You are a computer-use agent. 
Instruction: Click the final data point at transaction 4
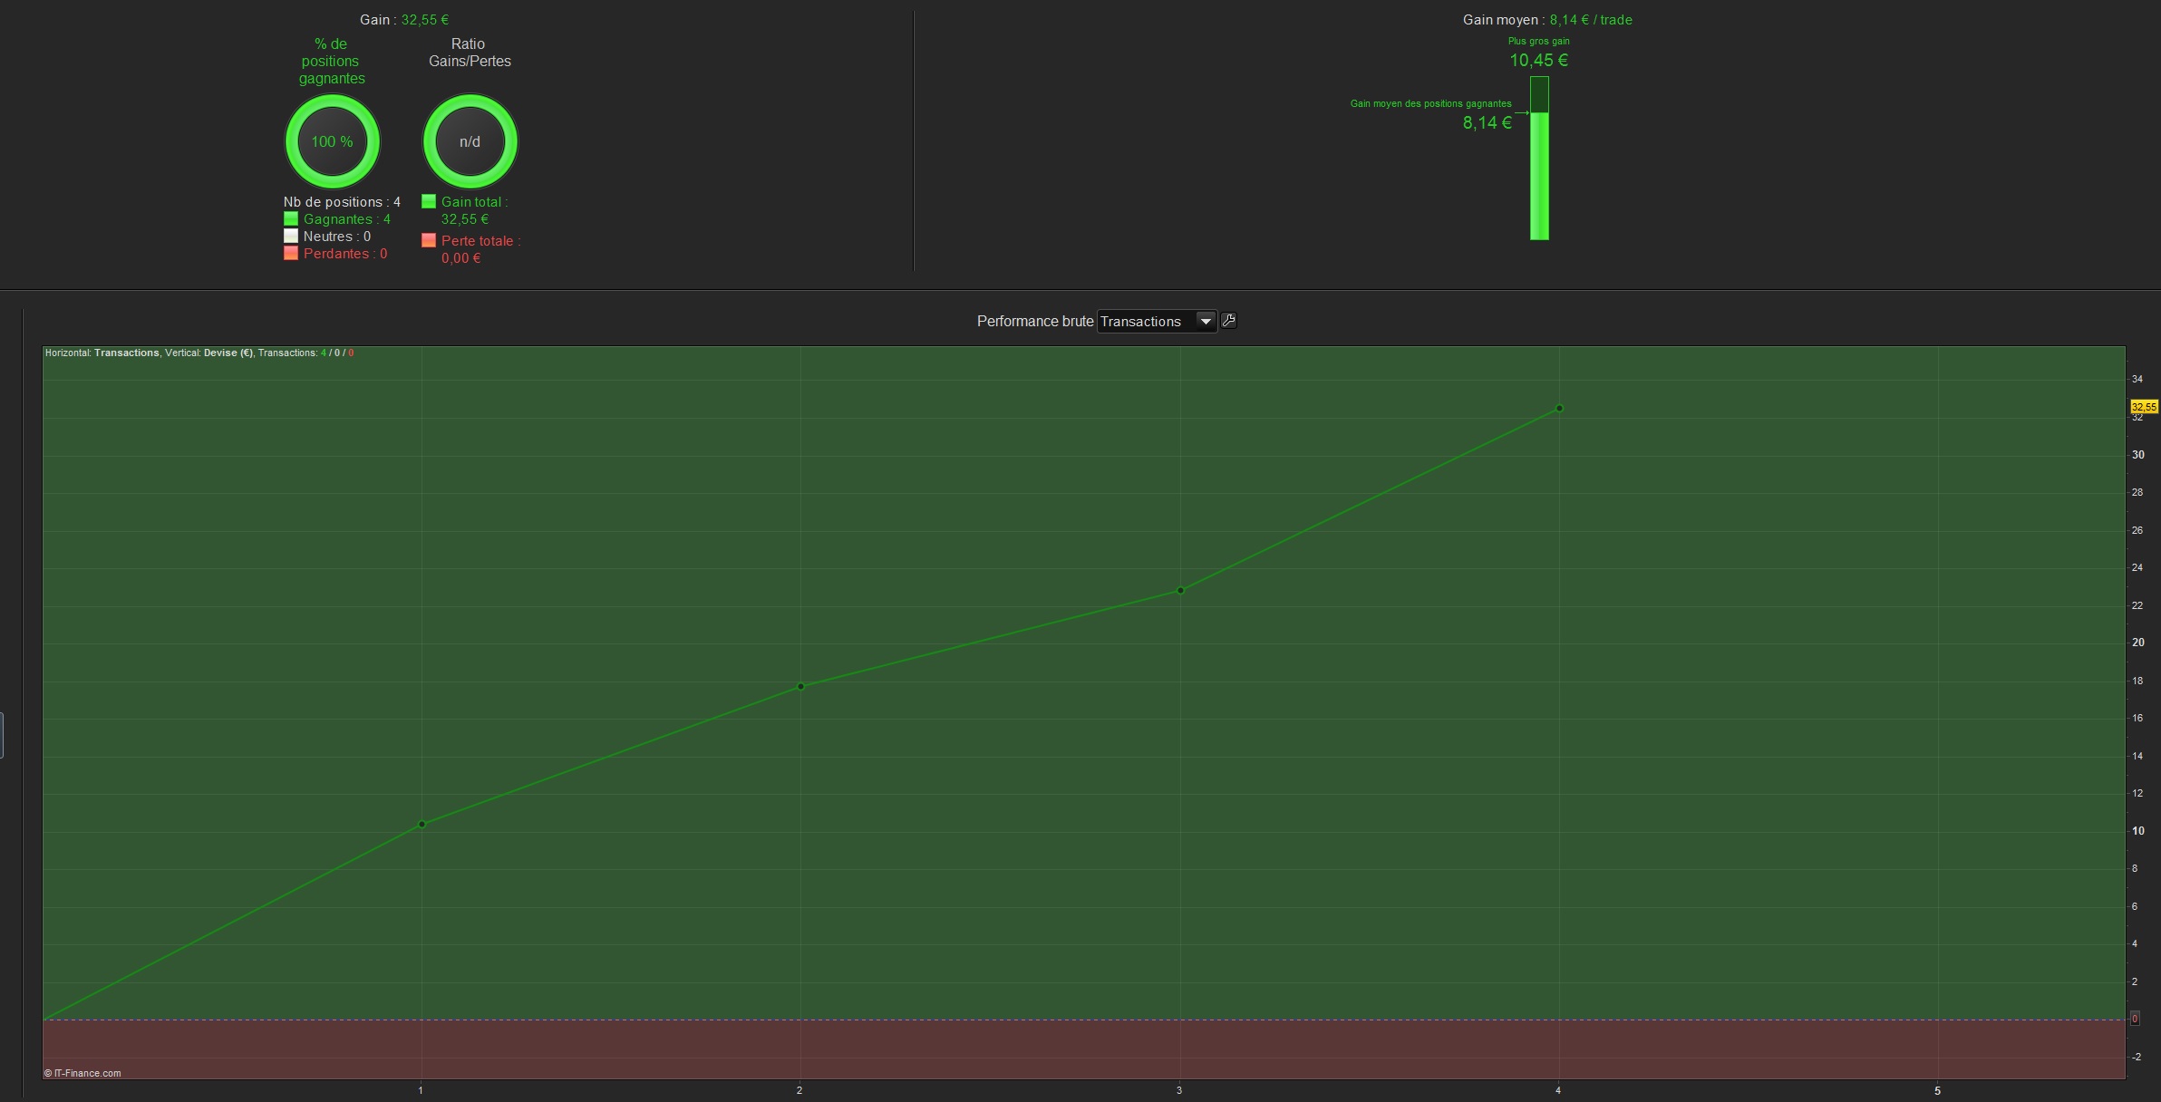click(x=1559, y=408)
